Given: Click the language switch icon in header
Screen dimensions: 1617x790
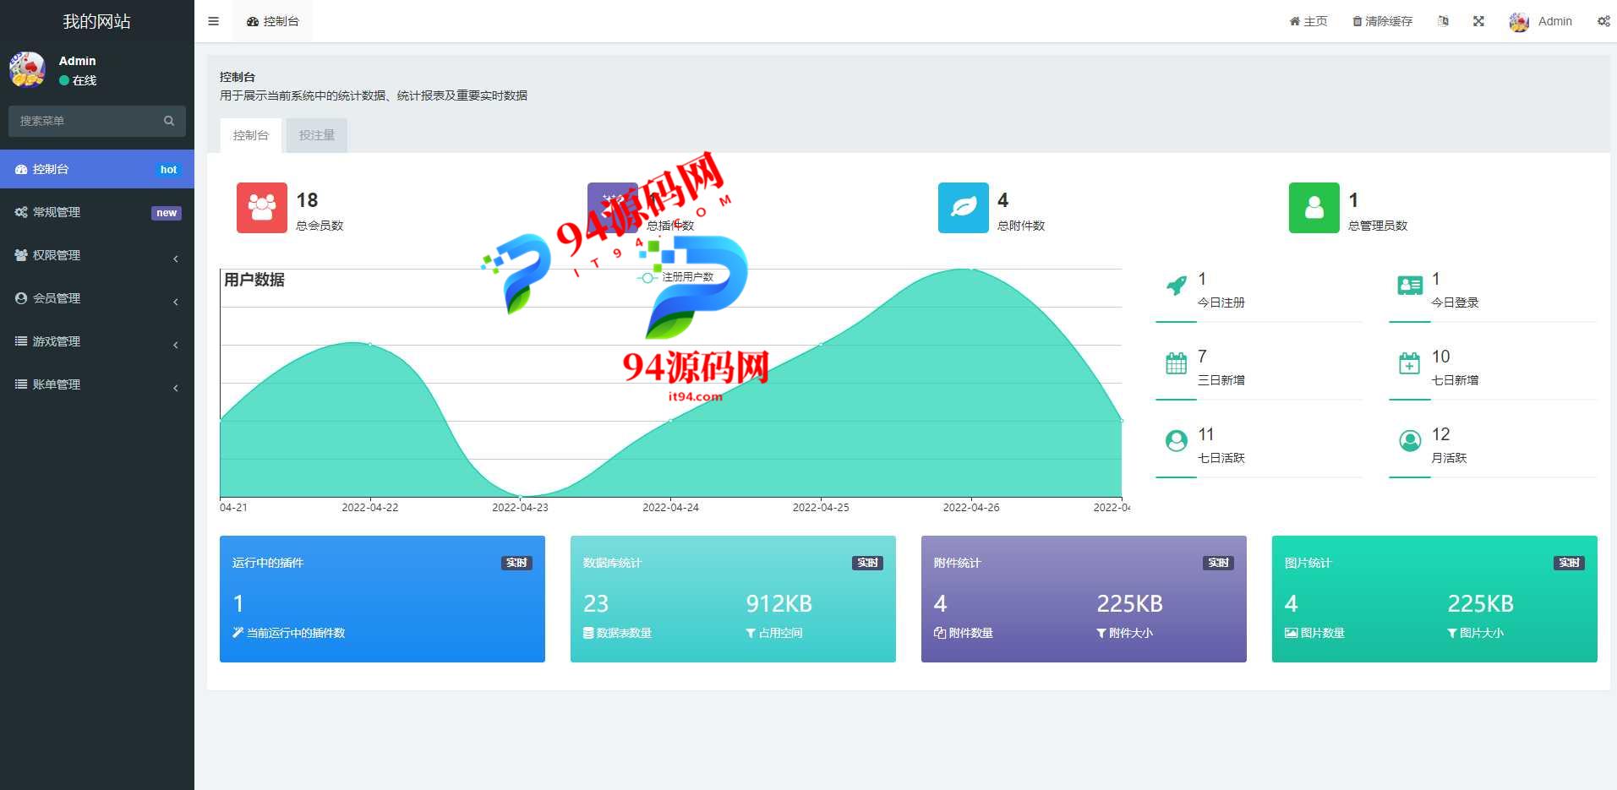Looking at the screenshot, I should tap(1443, 21).
